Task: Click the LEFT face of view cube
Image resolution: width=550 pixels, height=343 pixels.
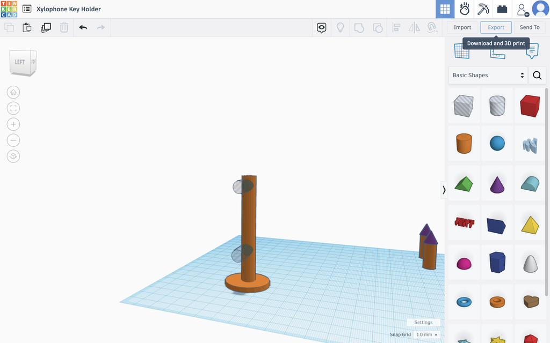Action: pyautogui.click(x=20, y=62)
